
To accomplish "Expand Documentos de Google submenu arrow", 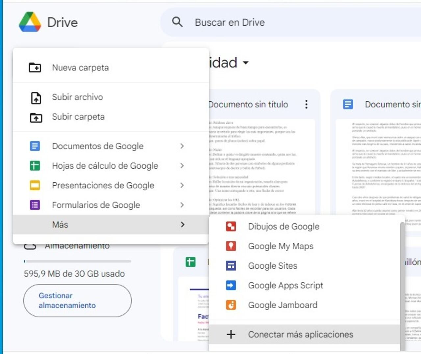I will (x=182, y=146).
